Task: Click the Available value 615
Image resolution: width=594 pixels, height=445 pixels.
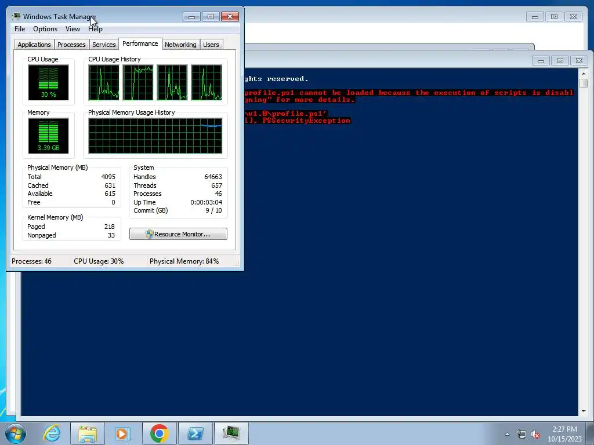Action: coord(110,194)
